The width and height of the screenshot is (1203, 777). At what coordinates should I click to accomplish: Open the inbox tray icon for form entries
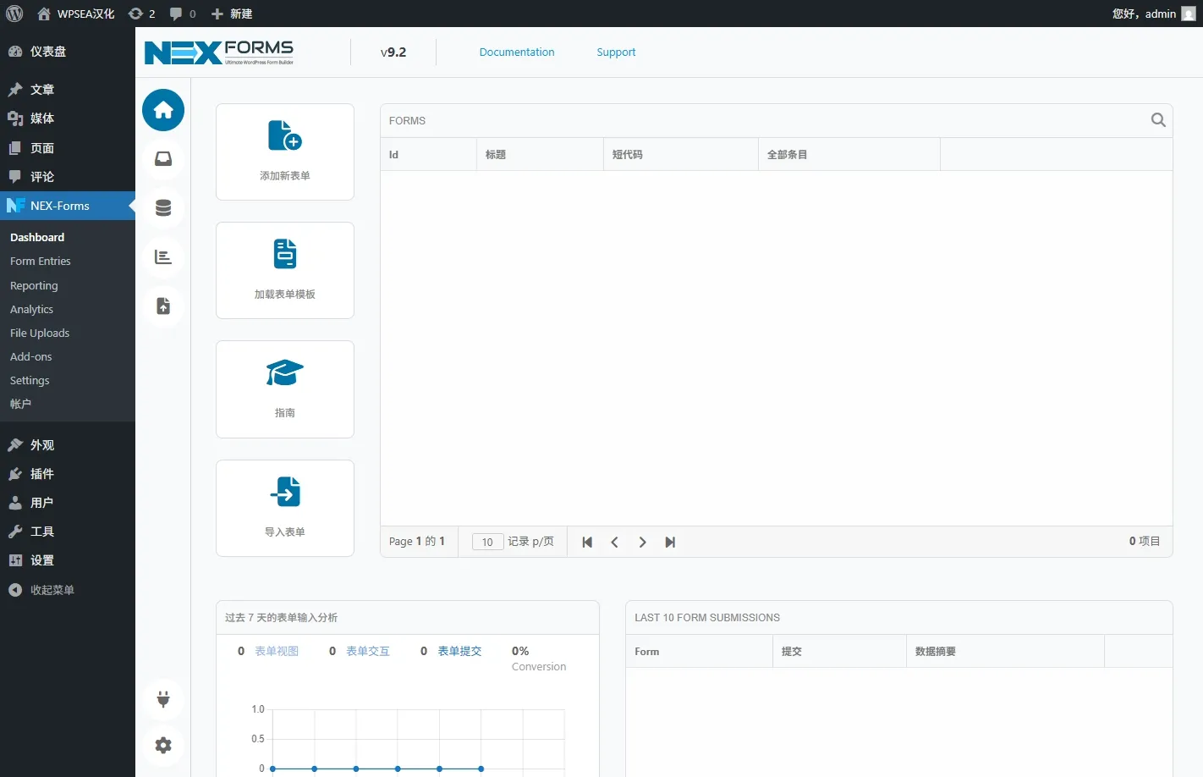(163, 159)
